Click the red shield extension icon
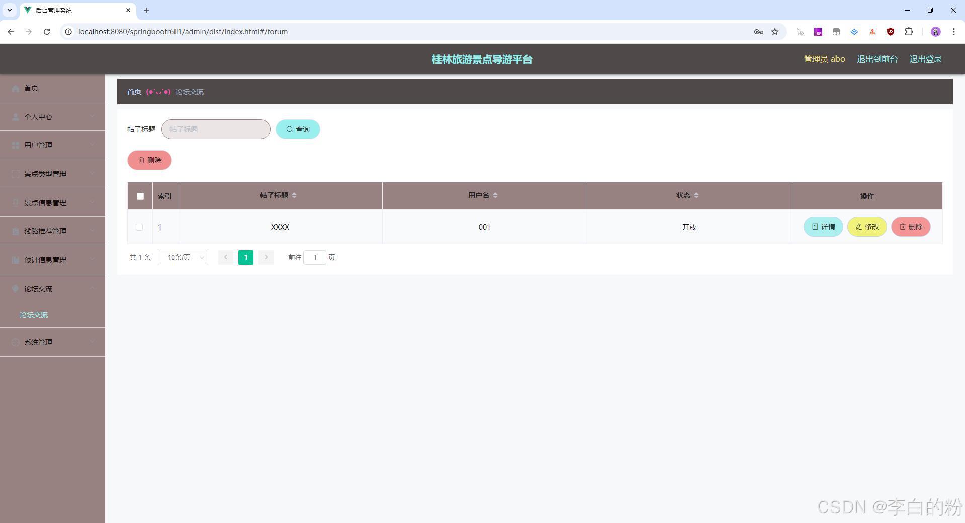 tap(891, 32)
